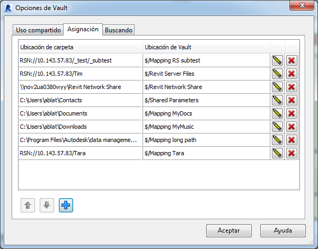Edit the Mapping MyDocs row
This screenshot has height=249, width=318.
click(x=277, y=113)
